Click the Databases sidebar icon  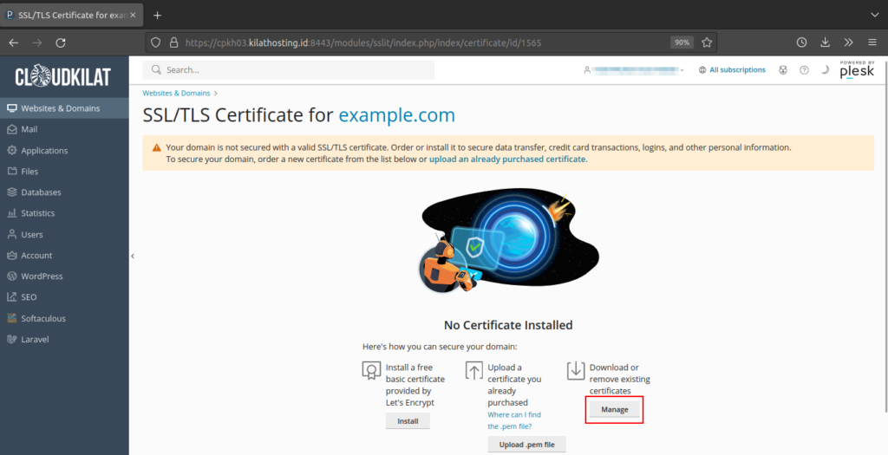[x=12, y=192]
